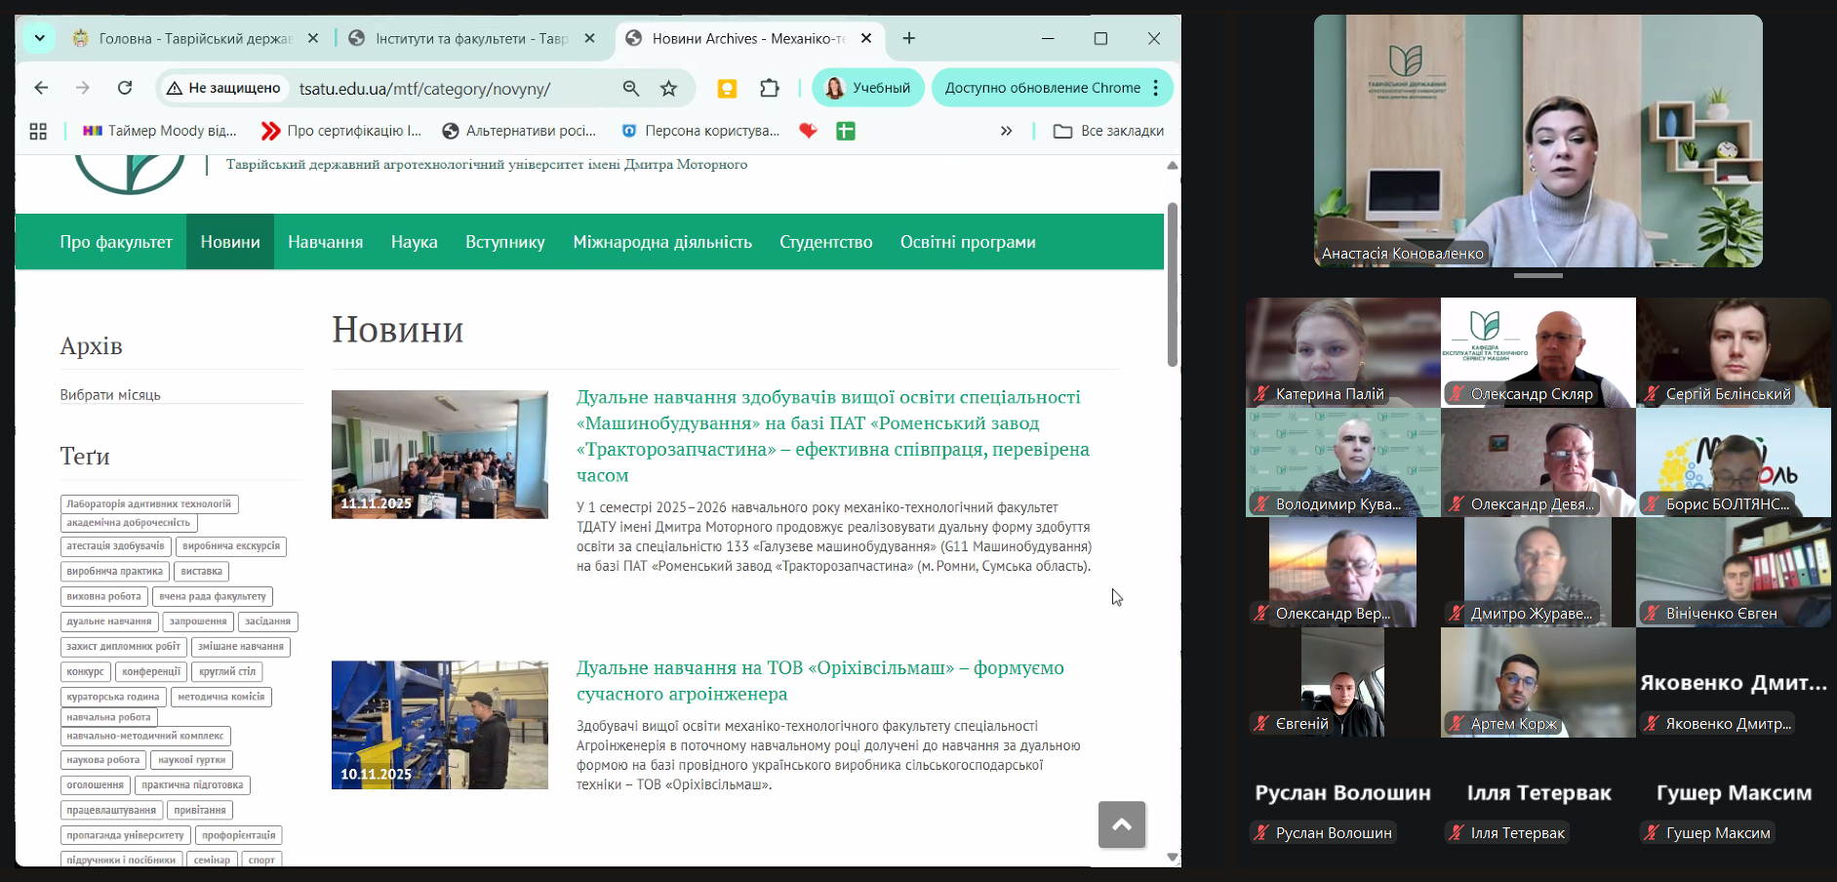Click the scroll-to-top arrow button
1837x882 pixels.
pyautogui.click(x=1121, y=824)
